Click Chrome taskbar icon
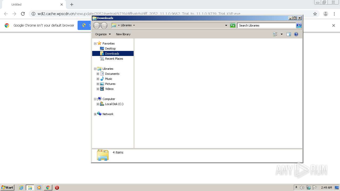Screen dimensions: 340x191 point(48,188)
